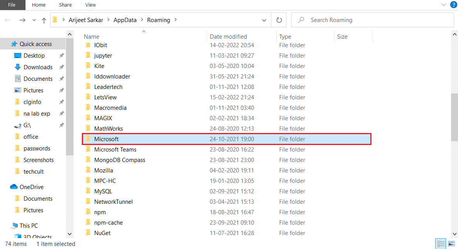Select the MongoDB Compass folder
This screenshot has width=458, height=249.
119,160
